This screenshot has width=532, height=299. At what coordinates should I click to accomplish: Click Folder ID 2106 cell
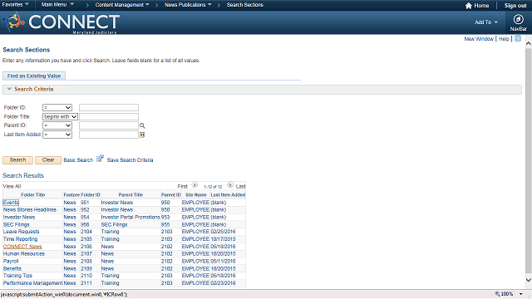[x=86, y=247]
